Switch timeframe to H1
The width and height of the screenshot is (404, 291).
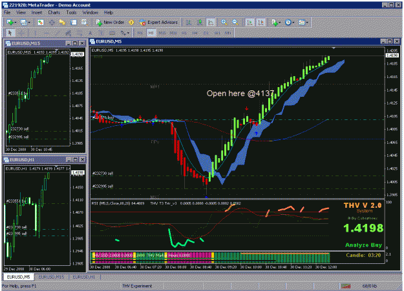pos(184,33)
